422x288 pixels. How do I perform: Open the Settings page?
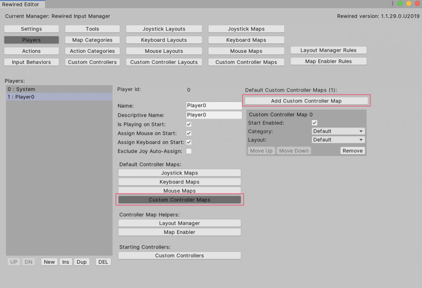tap(31, 29)
